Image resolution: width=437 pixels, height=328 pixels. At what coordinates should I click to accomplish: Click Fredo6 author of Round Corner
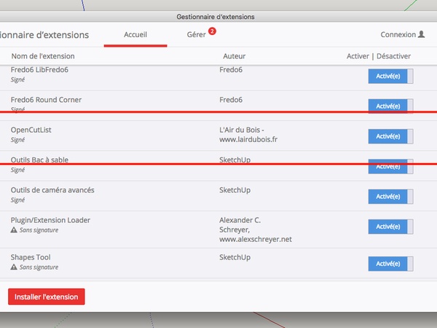coord(231,100)
